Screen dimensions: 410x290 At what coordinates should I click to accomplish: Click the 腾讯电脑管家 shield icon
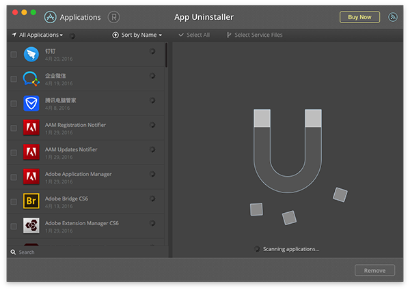tap(31, 103)
